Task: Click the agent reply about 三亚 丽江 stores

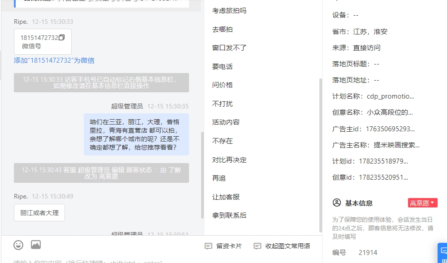Action: coord(136,135)
